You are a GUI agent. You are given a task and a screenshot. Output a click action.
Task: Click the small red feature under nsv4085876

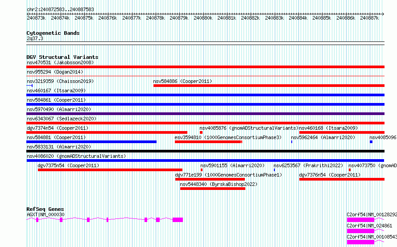(x=201, y=132)
